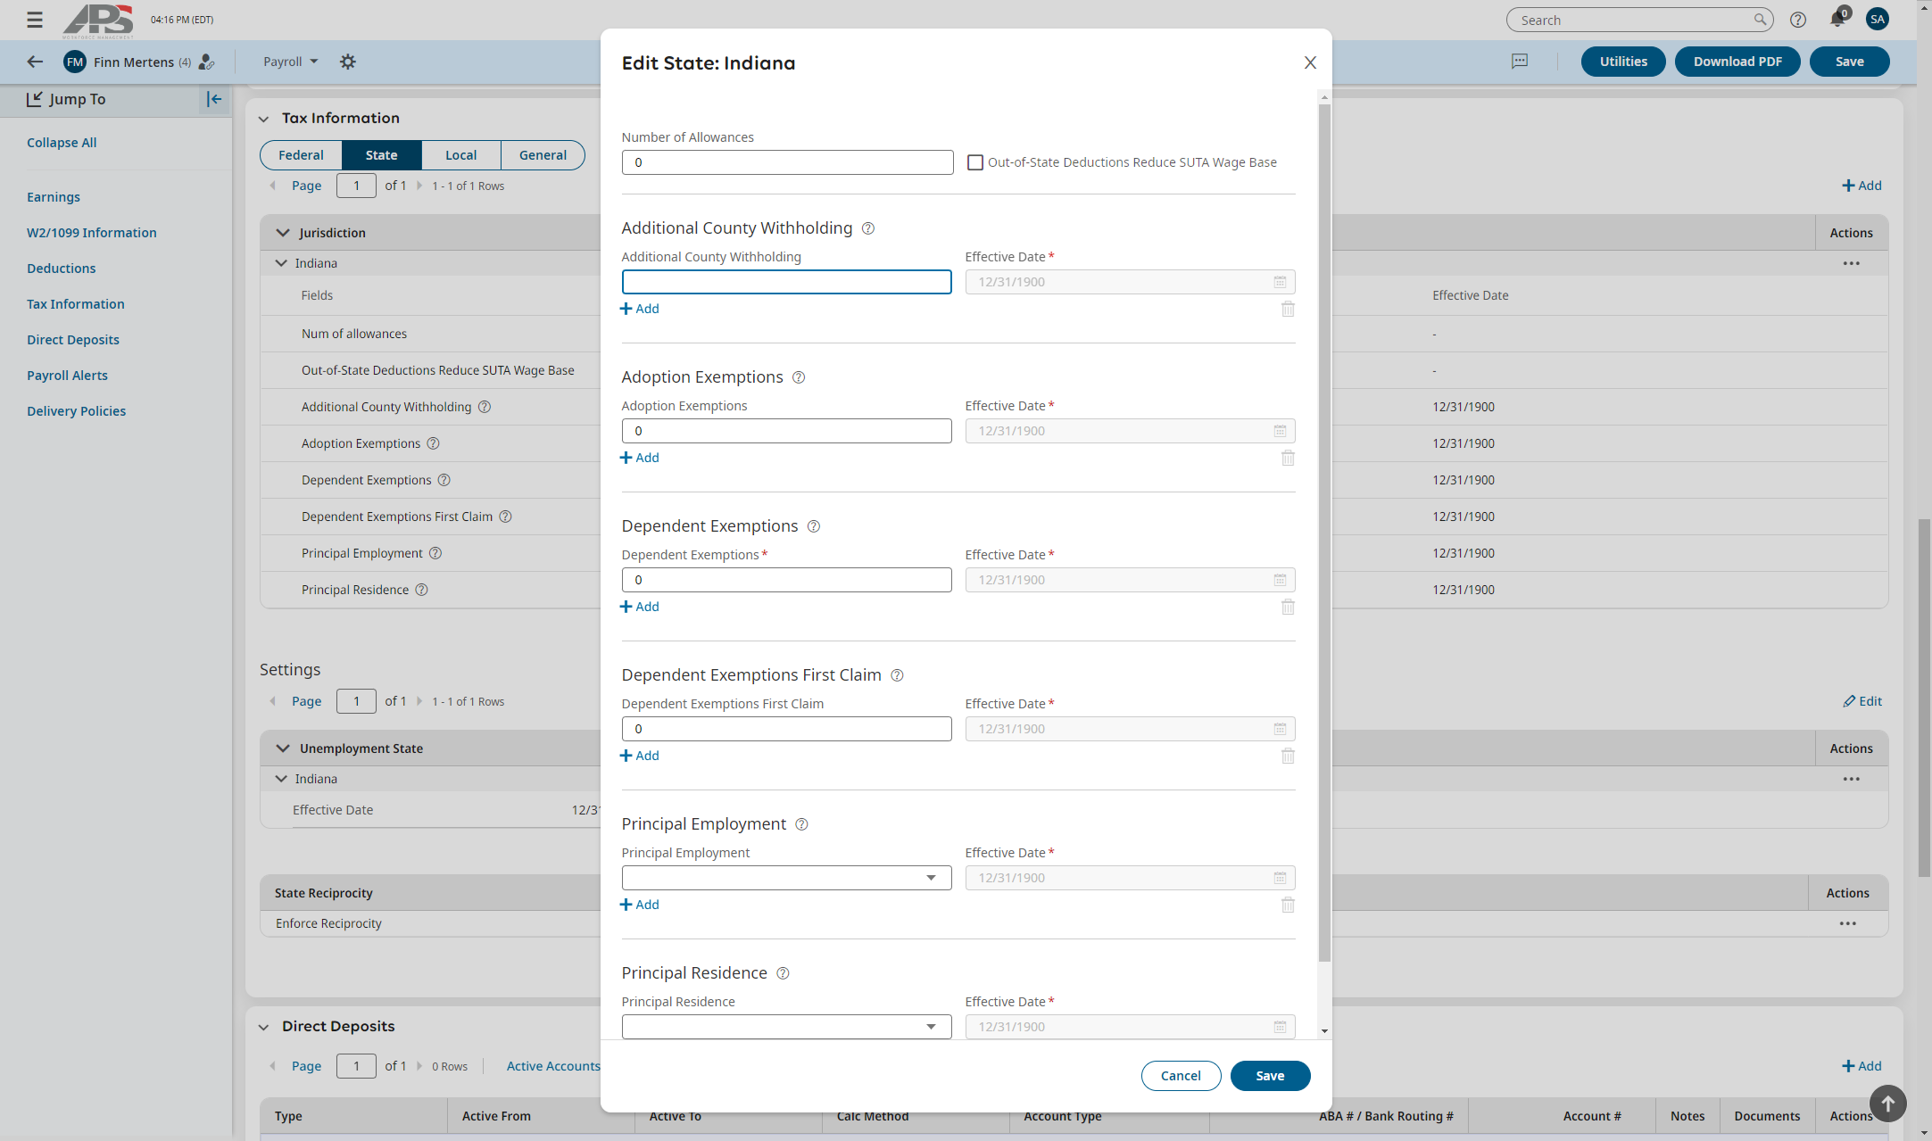Delete the Additional County Withholding row trash icon
1932x1141 pixels.
pyautogui.click(x=1288, y=309)
